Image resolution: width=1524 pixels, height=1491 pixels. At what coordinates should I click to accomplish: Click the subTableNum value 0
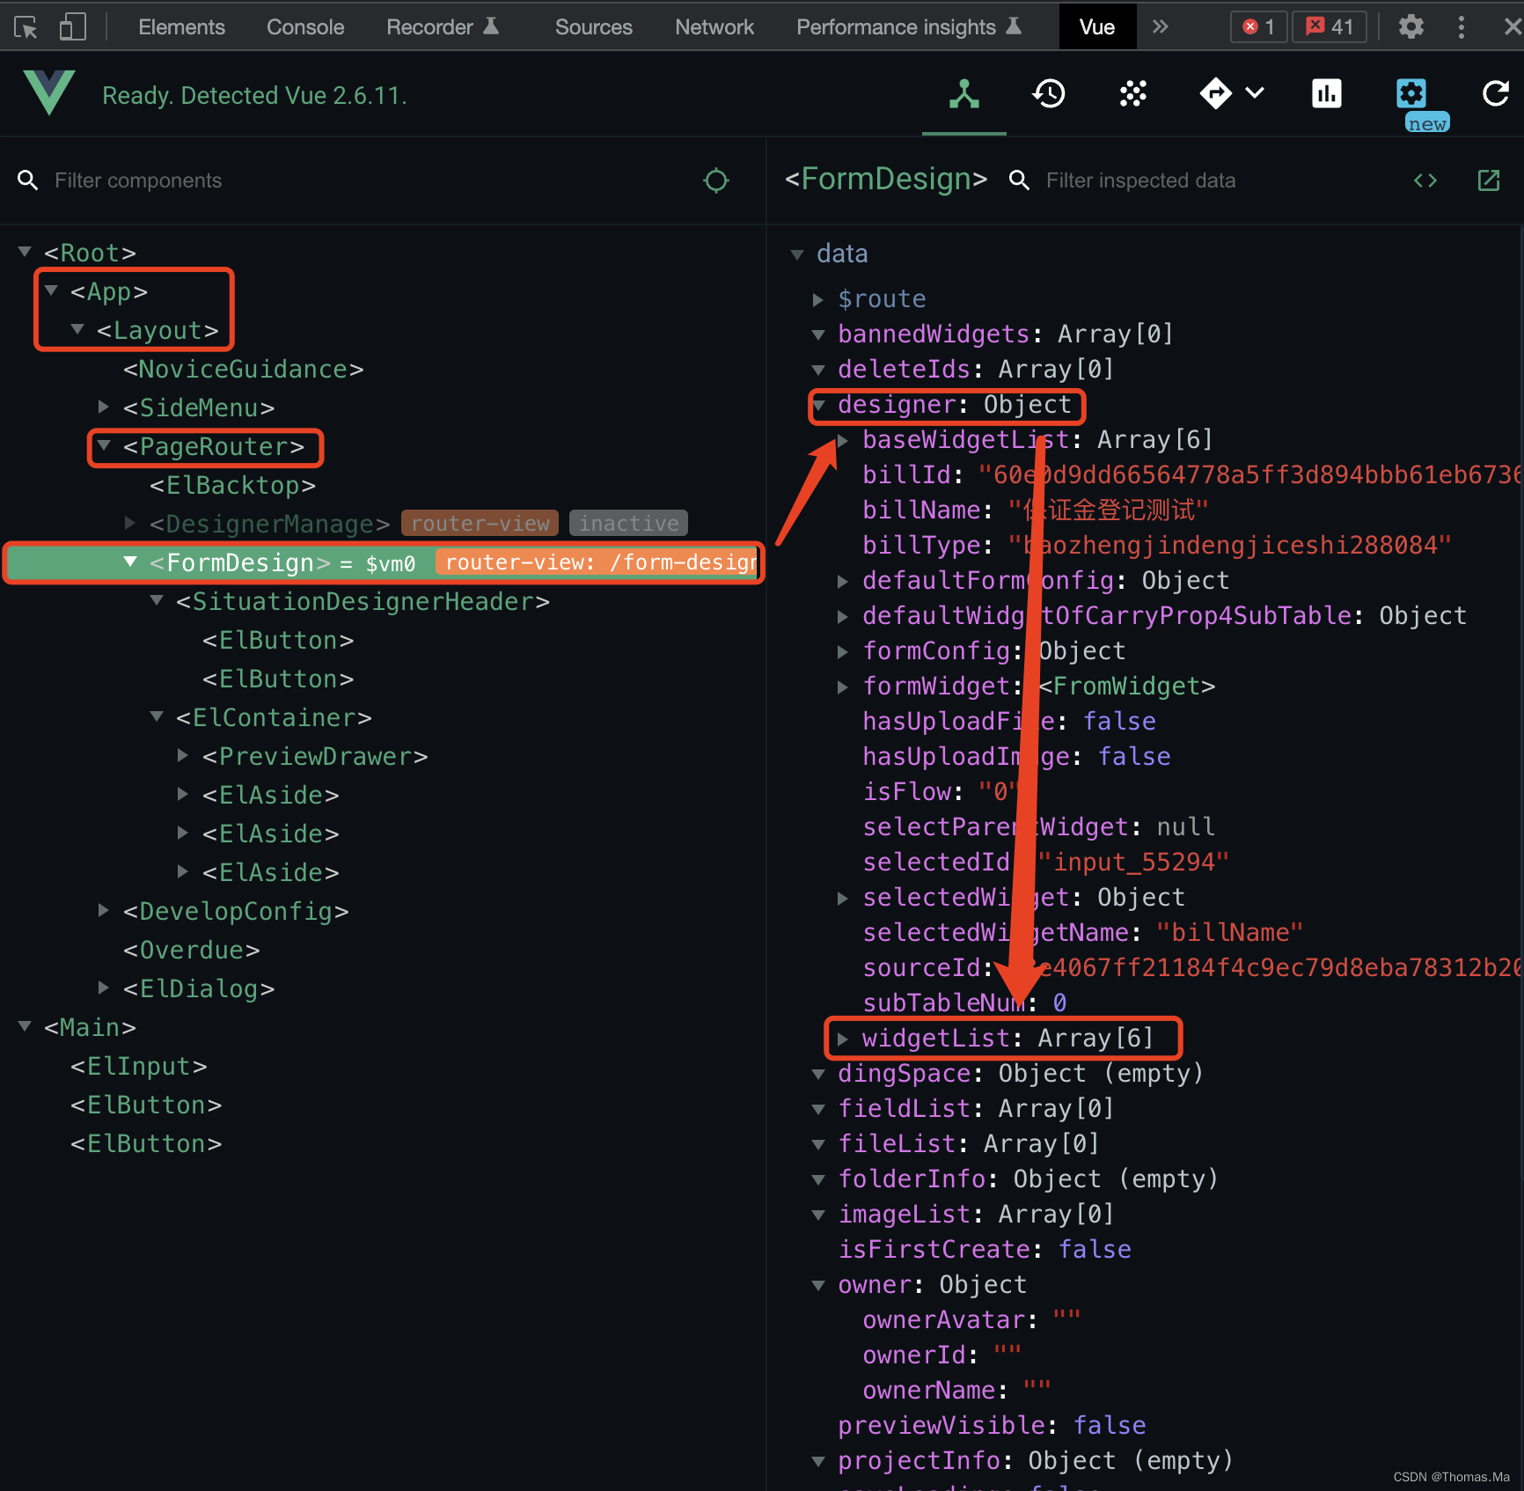[1059, 1003]
